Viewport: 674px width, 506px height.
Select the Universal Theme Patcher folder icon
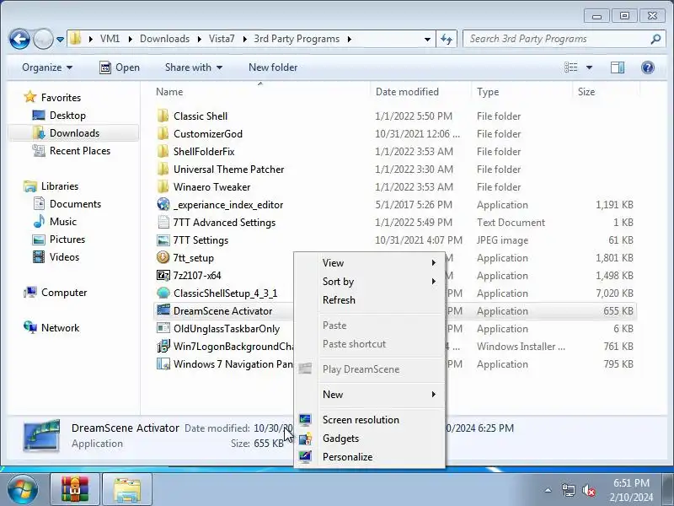click(x=163, y=170)
